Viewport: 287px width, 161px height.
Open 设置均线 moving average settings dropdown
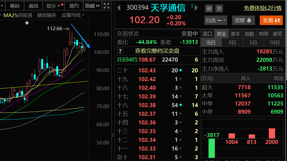tap(73, 15)
